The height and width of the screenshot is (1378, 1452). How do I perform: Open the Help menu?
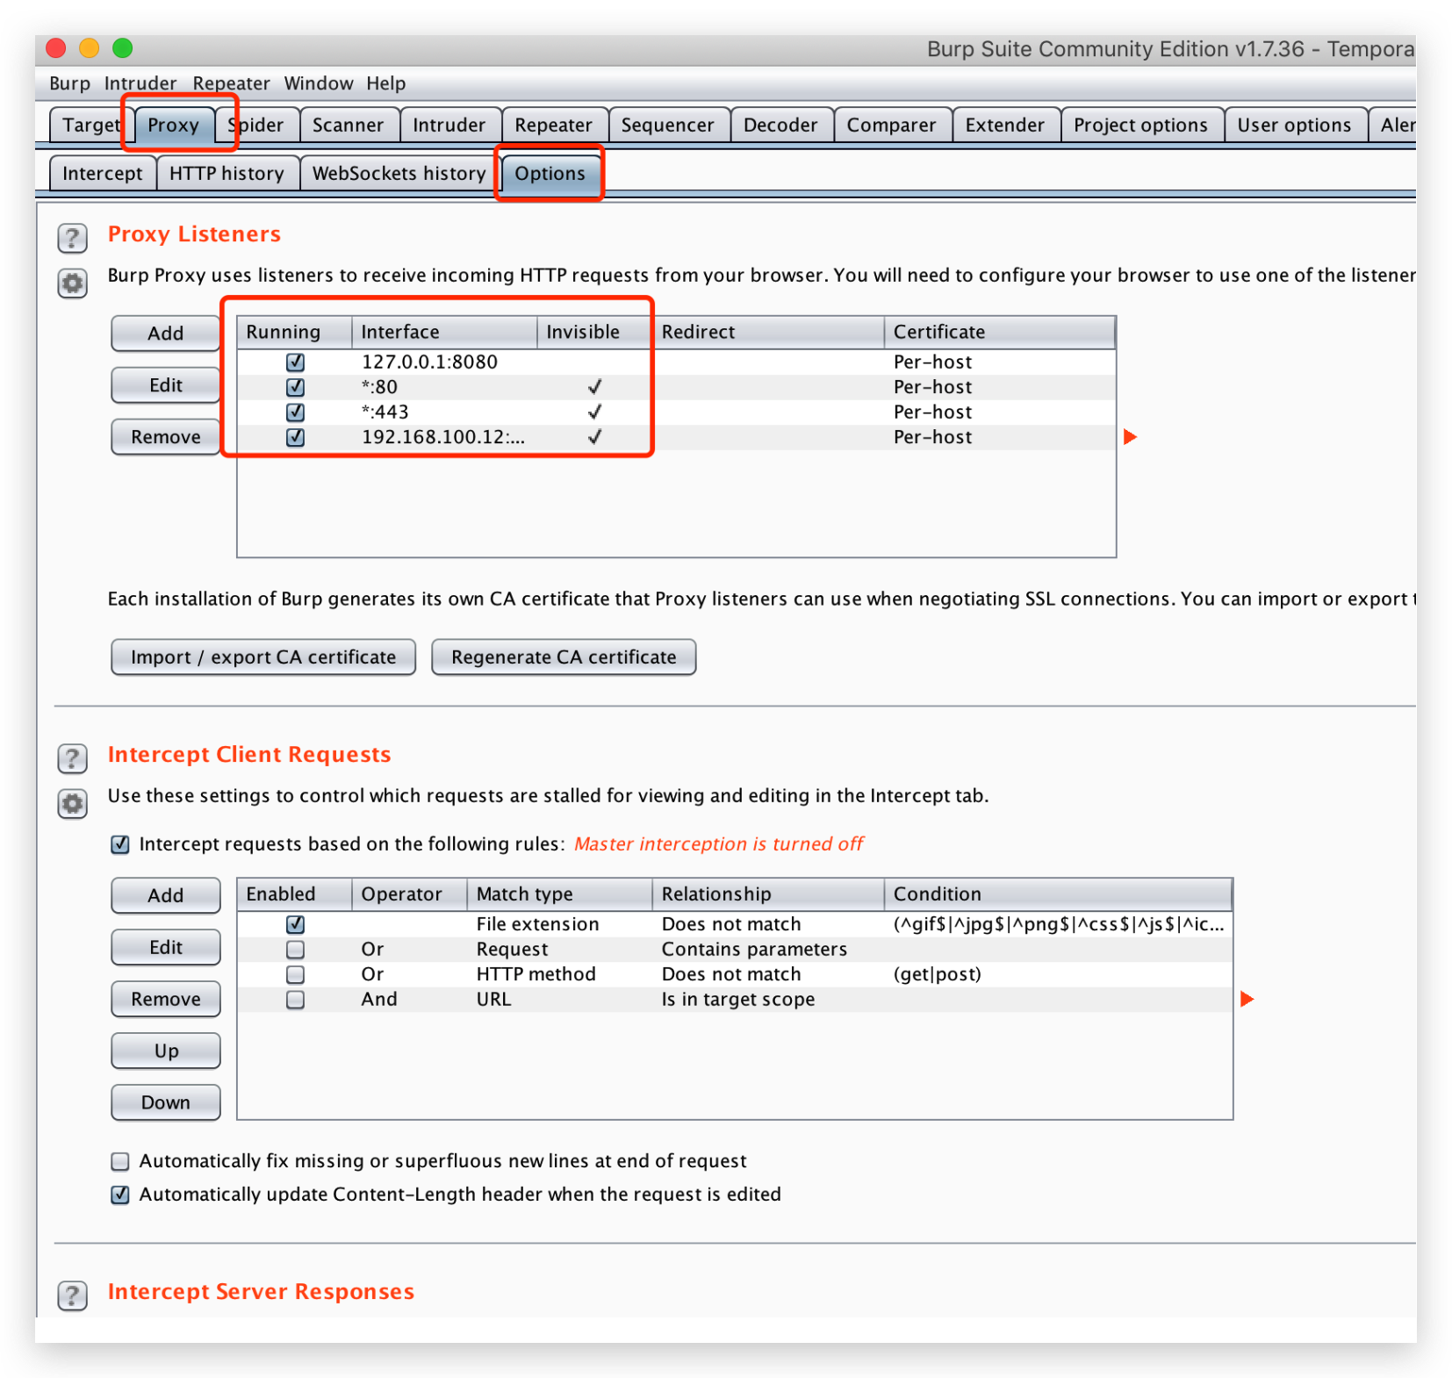pyautogui.click(x=386, y=83)
